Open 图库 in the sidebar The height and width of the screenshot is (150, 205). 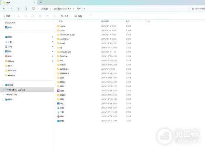point(8,27)
